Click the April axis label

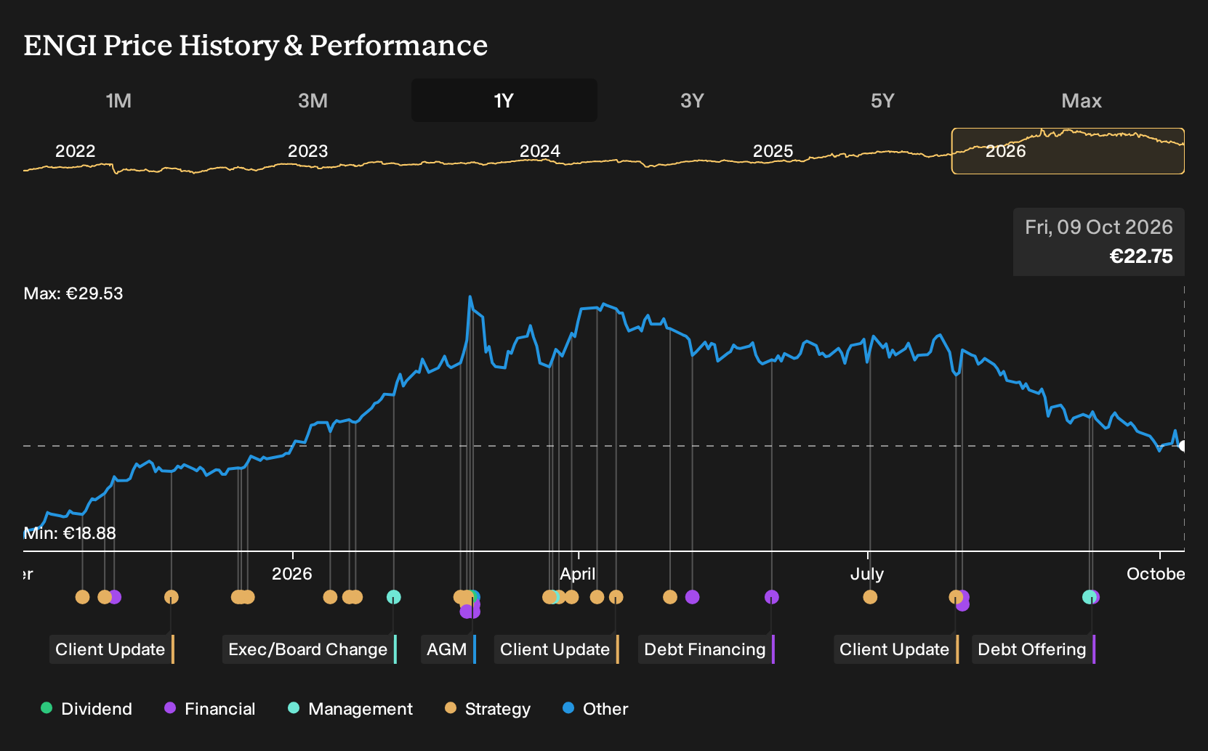coord(578,574)
